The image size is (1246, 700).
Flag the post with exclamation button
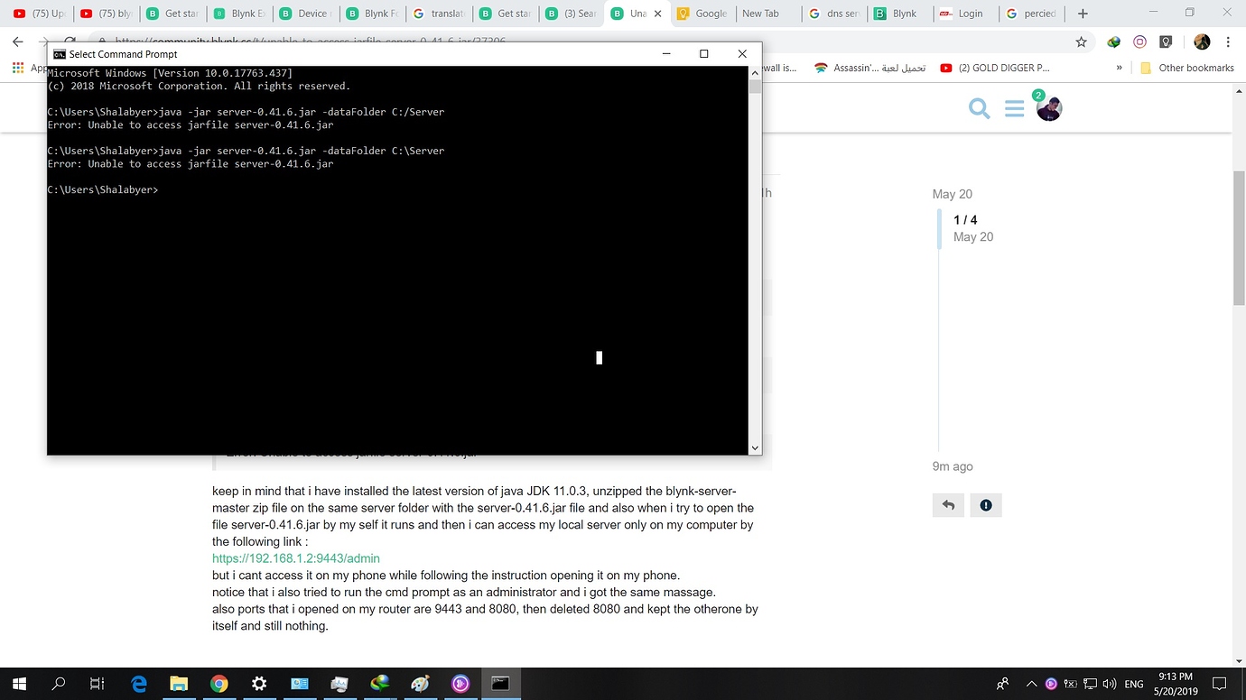pyautogui.click(x=986, y=505)
